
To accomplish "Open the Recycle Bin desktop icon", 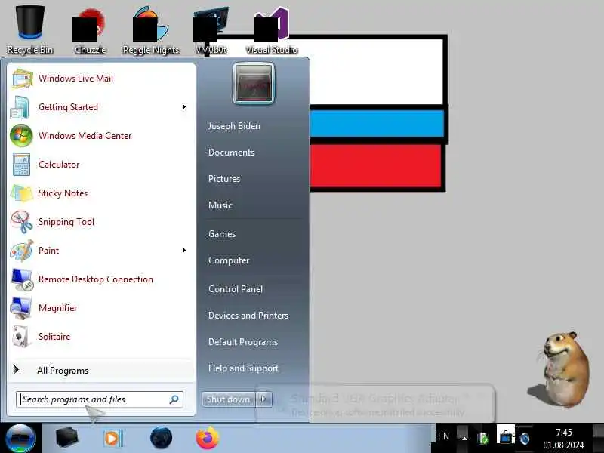I will coord(30,29).
